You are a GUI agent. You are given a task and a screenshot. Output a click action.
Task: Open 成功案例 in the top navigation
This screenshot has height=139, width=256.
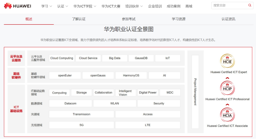[174, 6]
